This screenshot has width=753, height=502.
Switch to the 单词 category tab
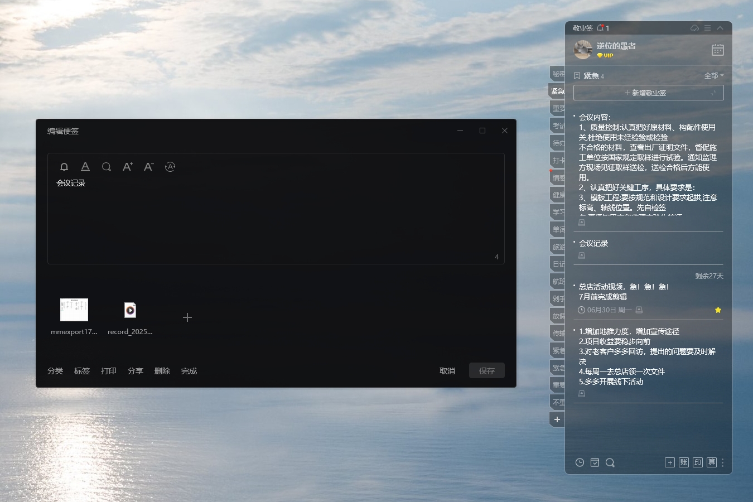click(x=558, y=229)
